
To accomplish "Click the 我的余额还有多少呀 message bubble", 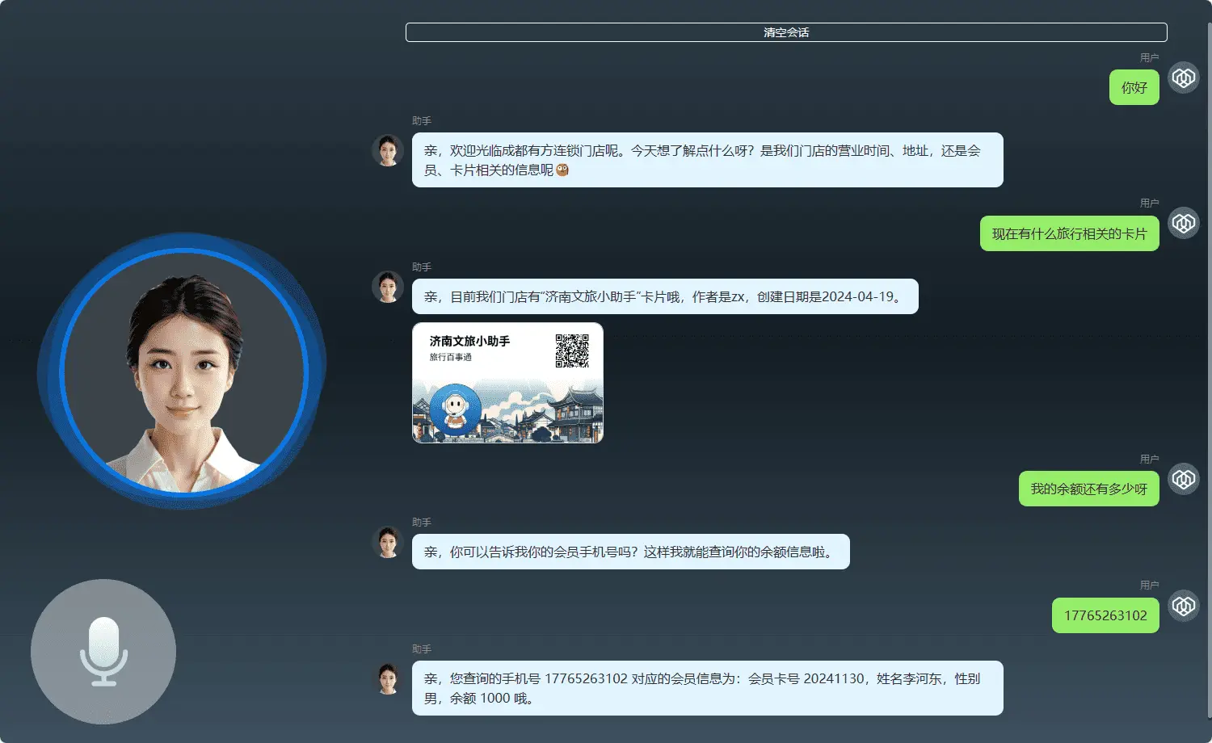I will pos(1088,489).
